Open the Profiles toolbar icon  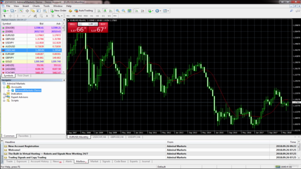12,11
